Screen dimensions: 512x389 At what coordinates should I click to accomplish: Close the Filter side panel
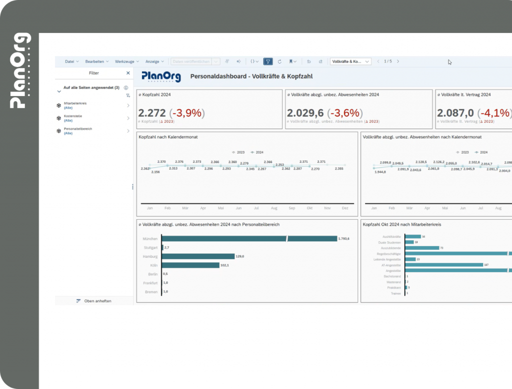[x=128, y=73]
